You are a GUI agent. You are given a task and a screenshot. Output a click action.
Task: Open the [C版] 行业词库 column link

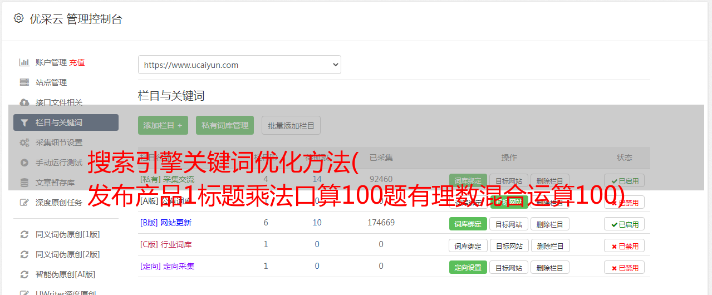coord(166,244)
